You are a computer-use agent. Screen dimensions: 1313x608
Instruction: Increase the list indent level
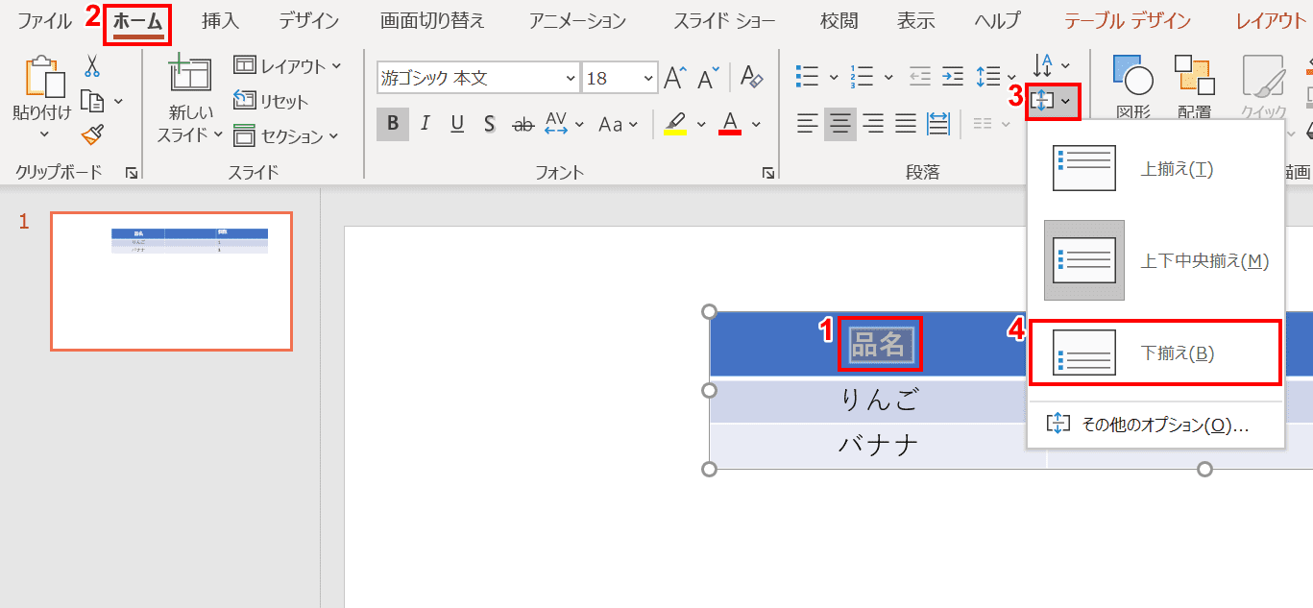click(x=952, y=77)
